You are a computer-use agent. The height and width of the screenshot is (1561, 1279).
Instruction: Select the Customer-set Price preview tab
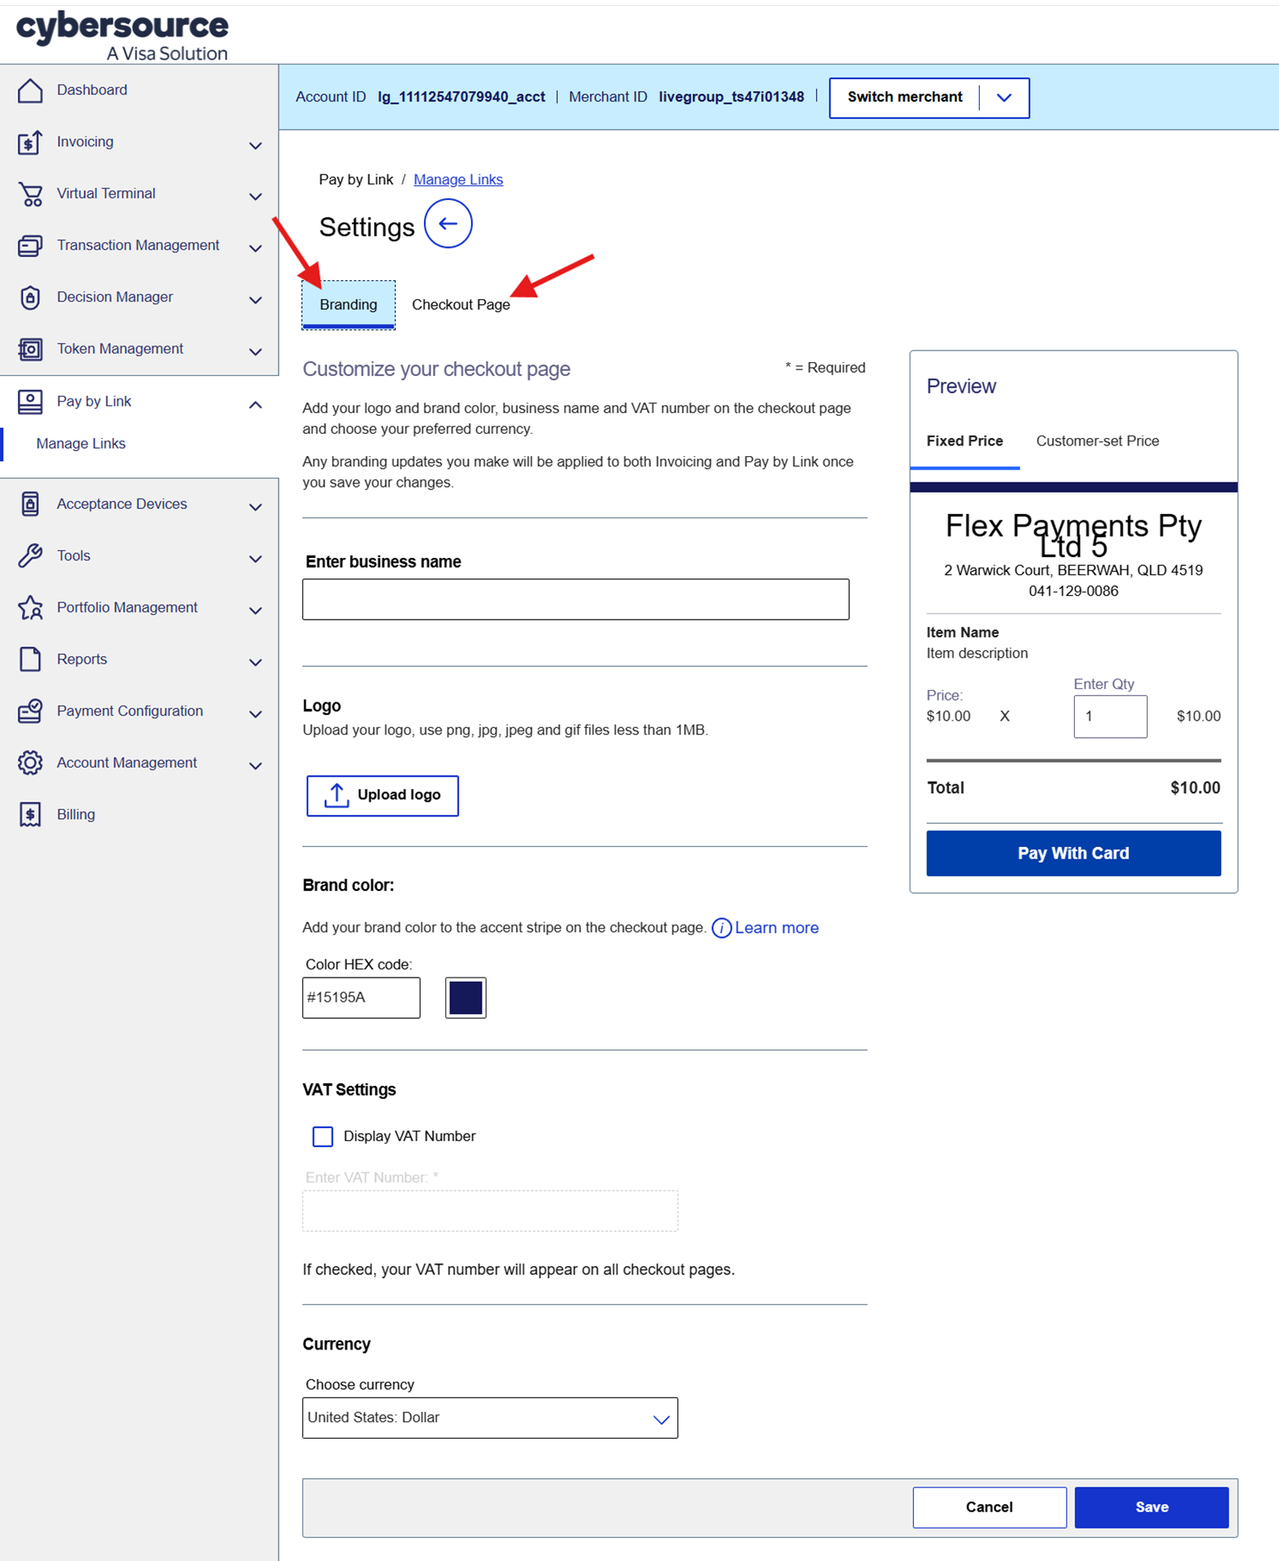[1096, 441]
